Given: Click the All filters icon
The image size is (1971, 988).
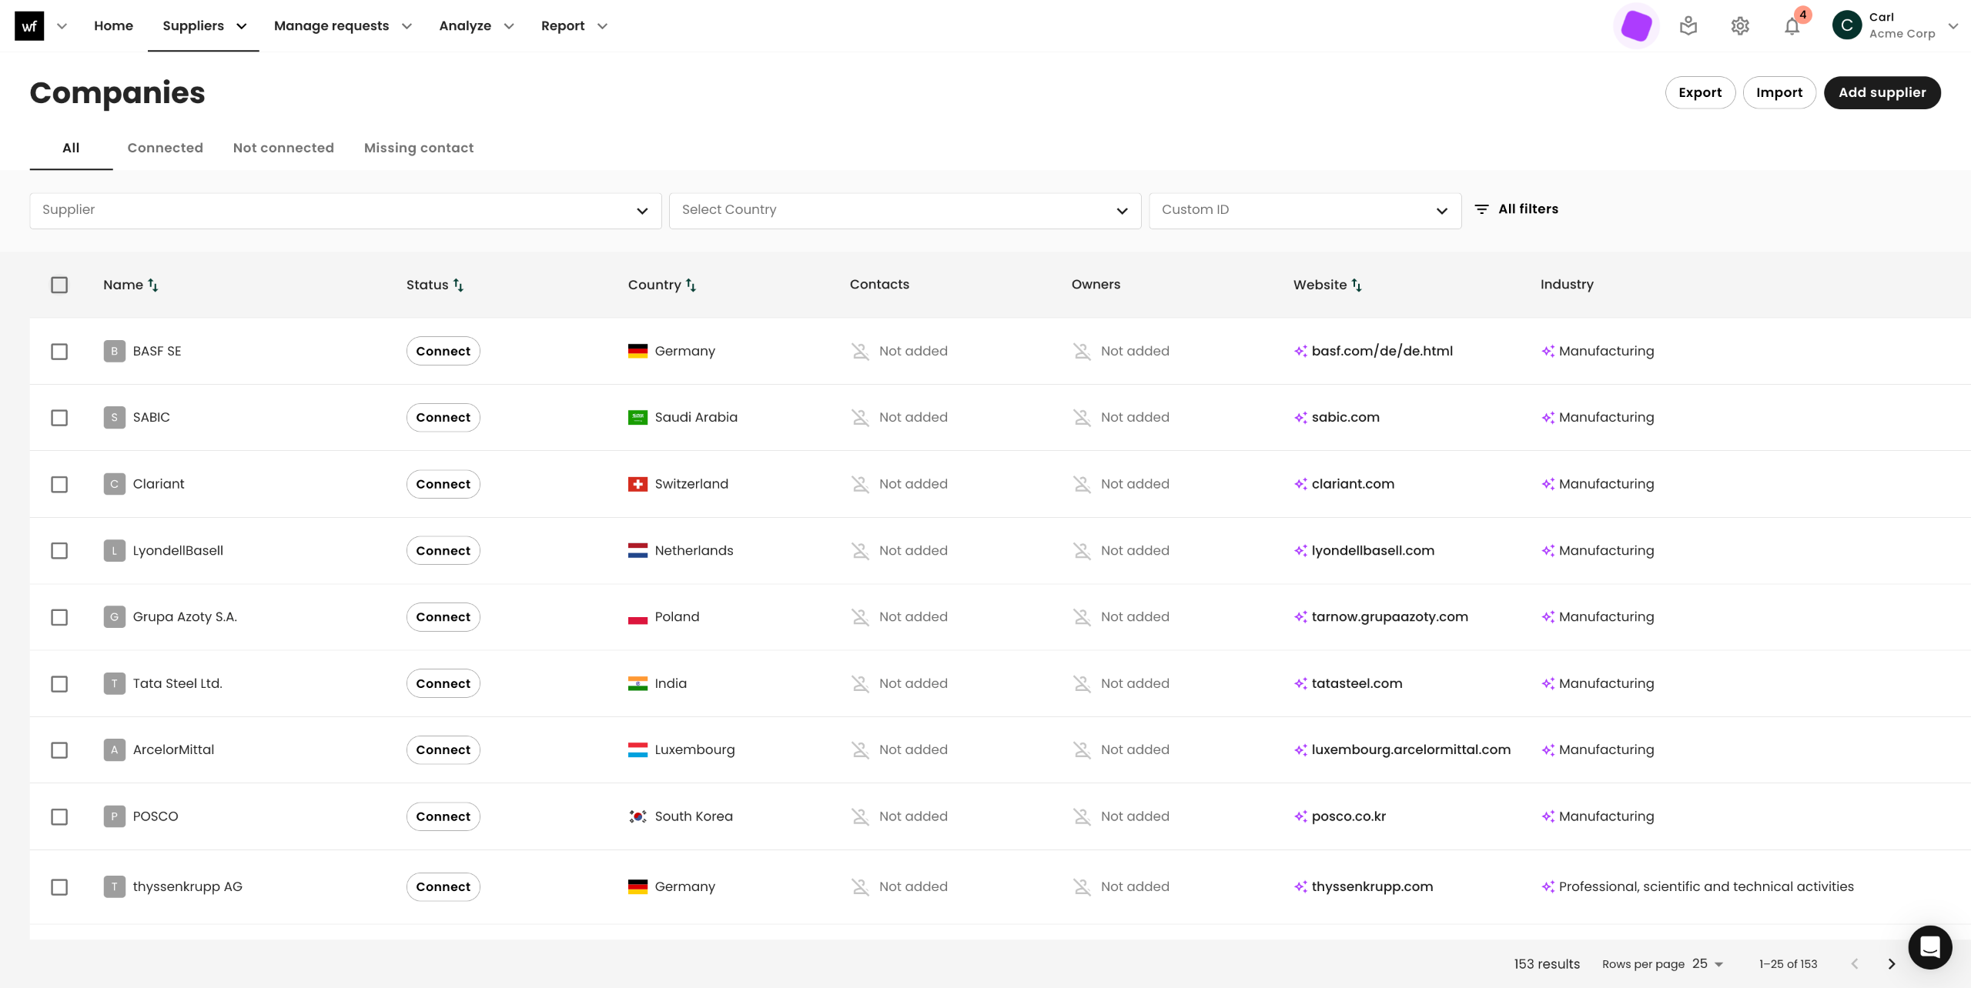Looking at the screenshot, I should [x=1481, y=209].
